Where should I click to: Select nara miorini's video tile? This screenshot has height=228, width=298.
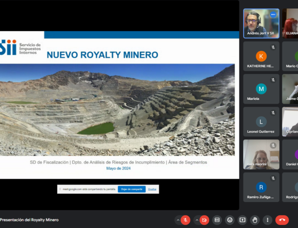pos(261,154)
